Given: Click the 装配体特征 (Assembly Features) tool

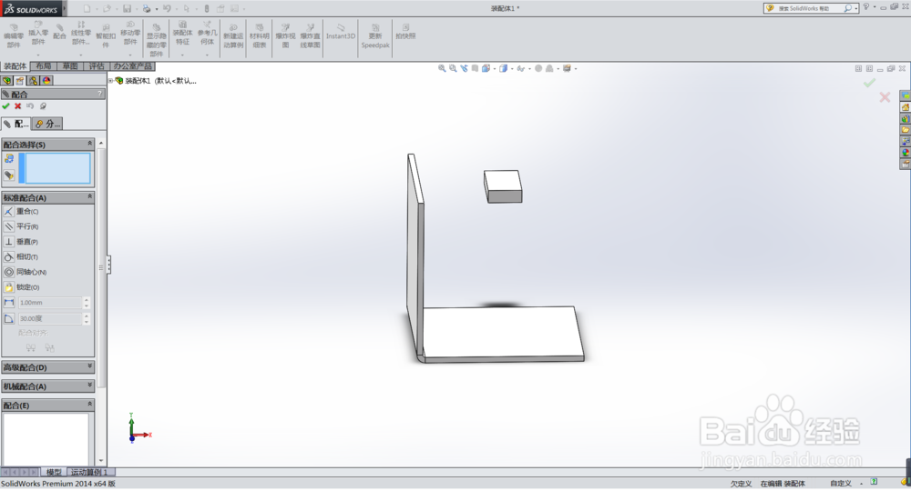Looking at the screenshot, I should pyautogui.click(x=182, y=33).
